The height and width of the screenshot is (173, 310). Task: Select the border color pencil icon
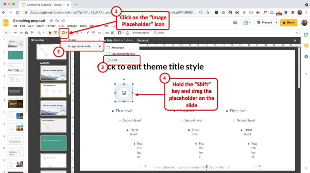pos(88,33)
